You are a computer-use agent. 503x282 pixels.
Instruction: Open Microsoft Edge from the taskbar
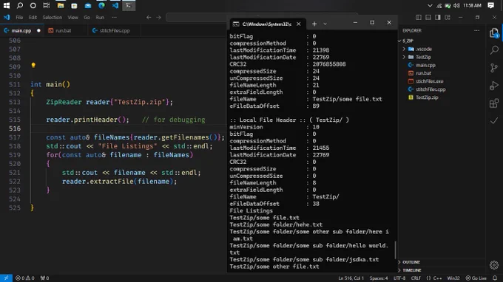click(x=101, y=5)
